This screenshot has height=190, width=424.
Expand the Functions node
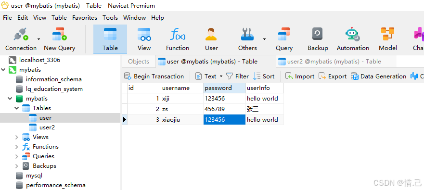click(x=17, y=147)
